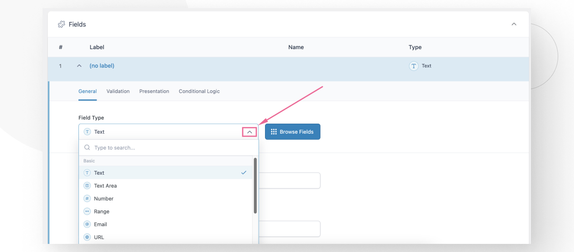Switch to the Presentation tab
574x252 pixels.
(x=154, y=91)
